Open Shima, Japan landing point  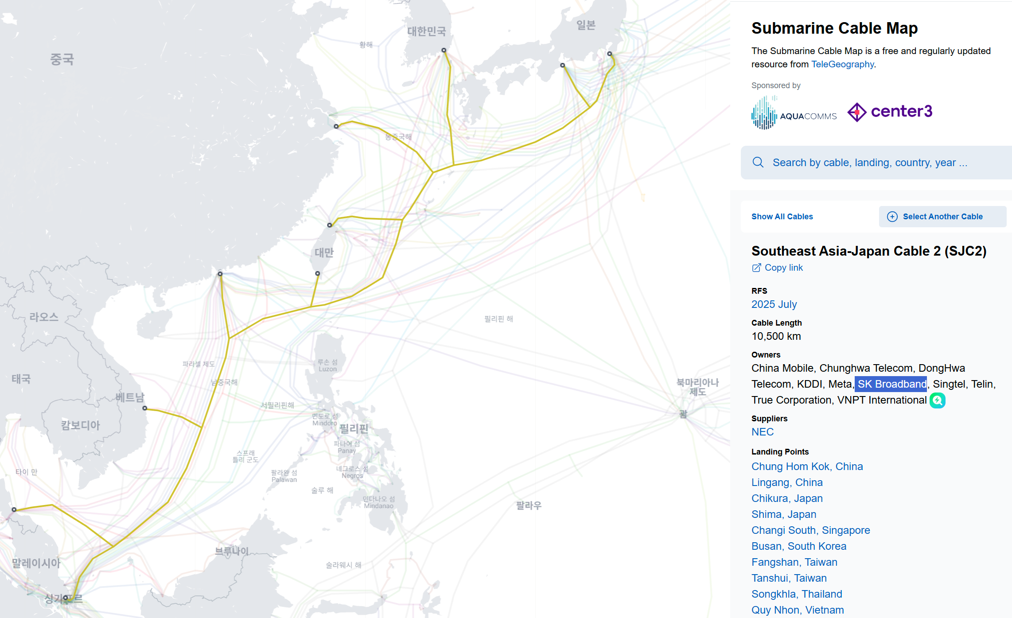click(784, 514)
